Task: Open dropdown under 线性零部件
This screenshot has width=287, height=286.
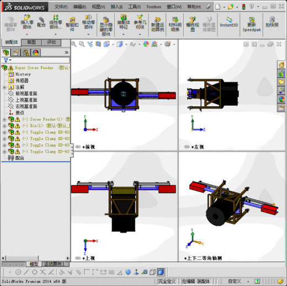Action: [x=55, y=34]
